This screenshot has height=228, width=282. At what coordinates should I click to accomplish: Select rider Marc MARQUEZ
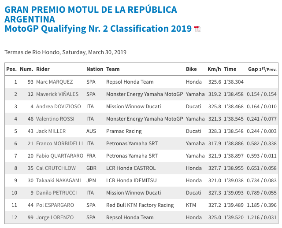point(55,82)
